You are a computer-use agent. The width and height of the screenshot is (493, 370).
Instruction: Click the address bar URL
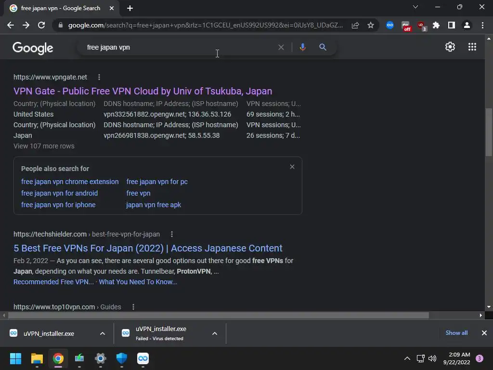[x=205, y=25]
